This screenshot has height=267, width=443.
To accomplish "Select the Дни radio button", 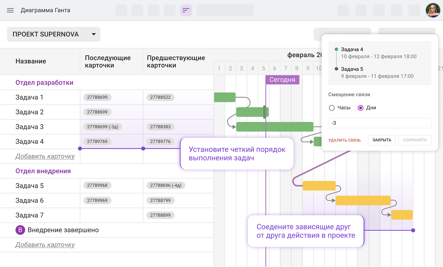I will coord(360,108).
